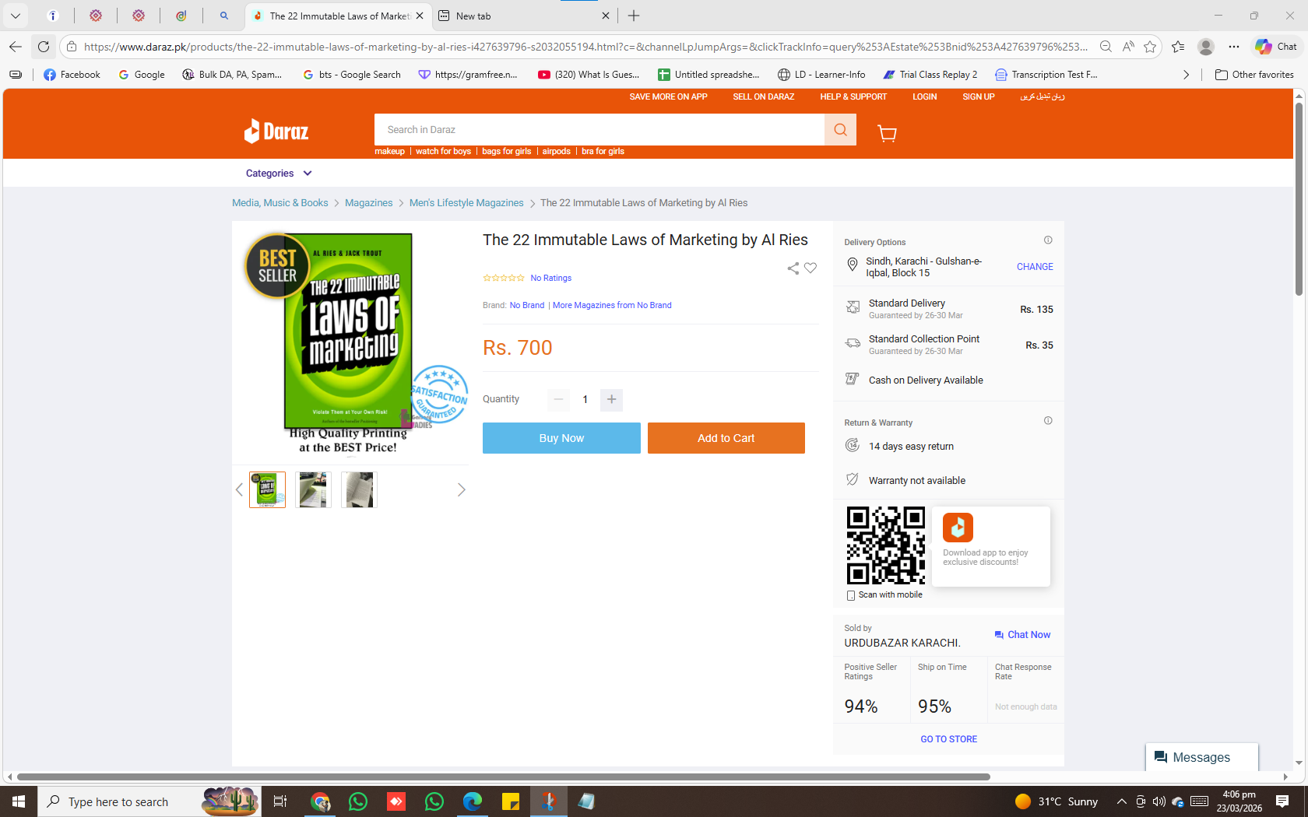Select the second product thumbnail

click(x=313, y=489)
